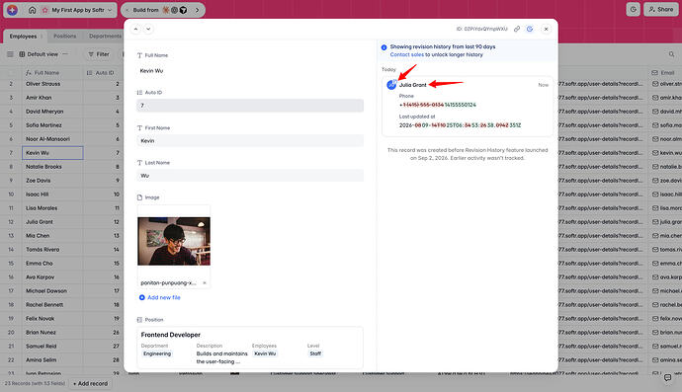This screenshot has width=682, height=392.
Task: Select Samuel Reid row in table
Action: (x=42, y=346)
